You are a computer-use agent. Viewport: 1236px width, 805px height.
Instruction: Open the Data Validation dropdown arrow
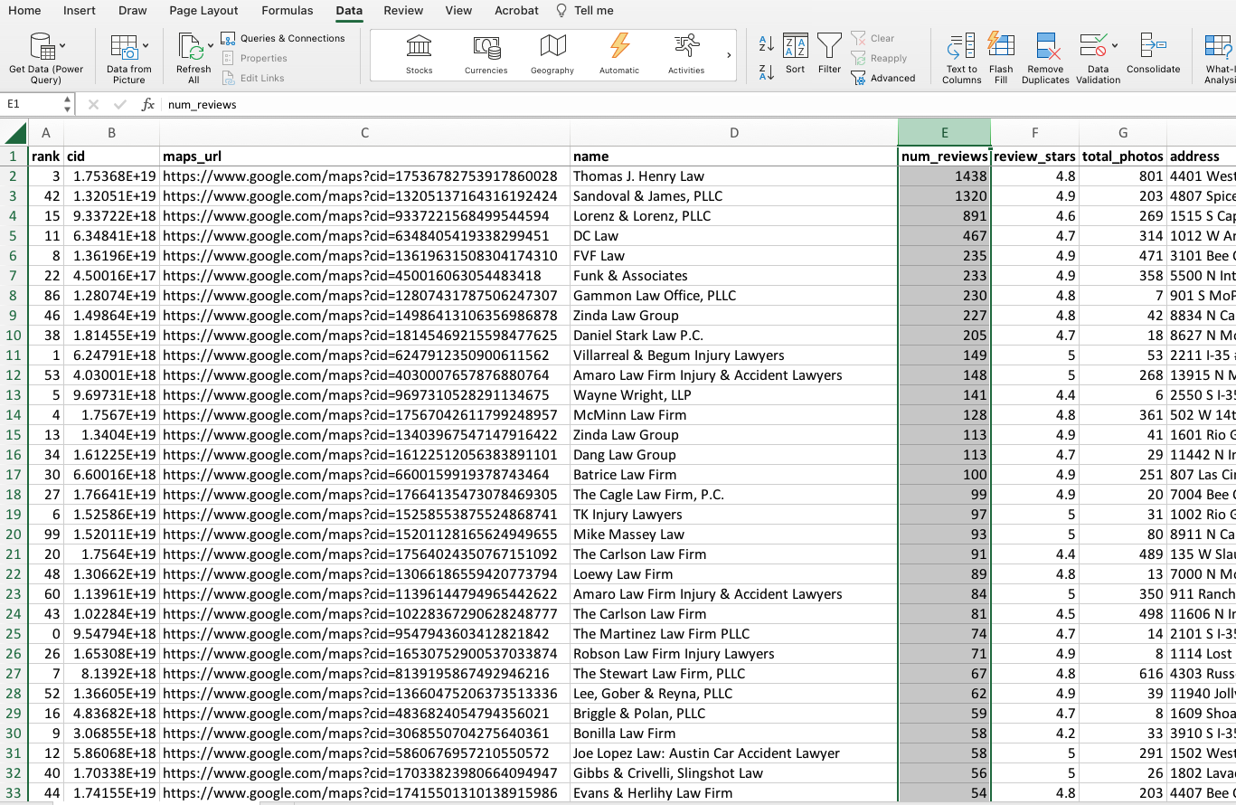(1115, 45)
